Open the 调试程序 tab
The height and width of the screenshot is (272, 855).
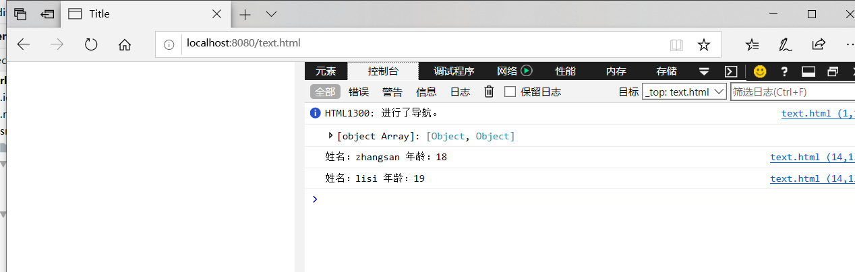tap(454, 71)
